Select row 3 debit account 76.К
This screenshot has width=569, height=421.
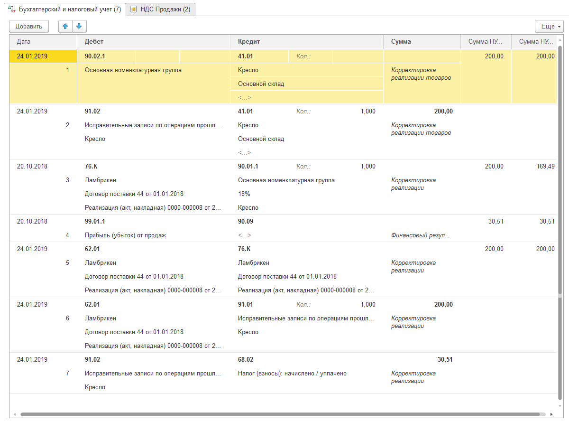click(91, 167)
